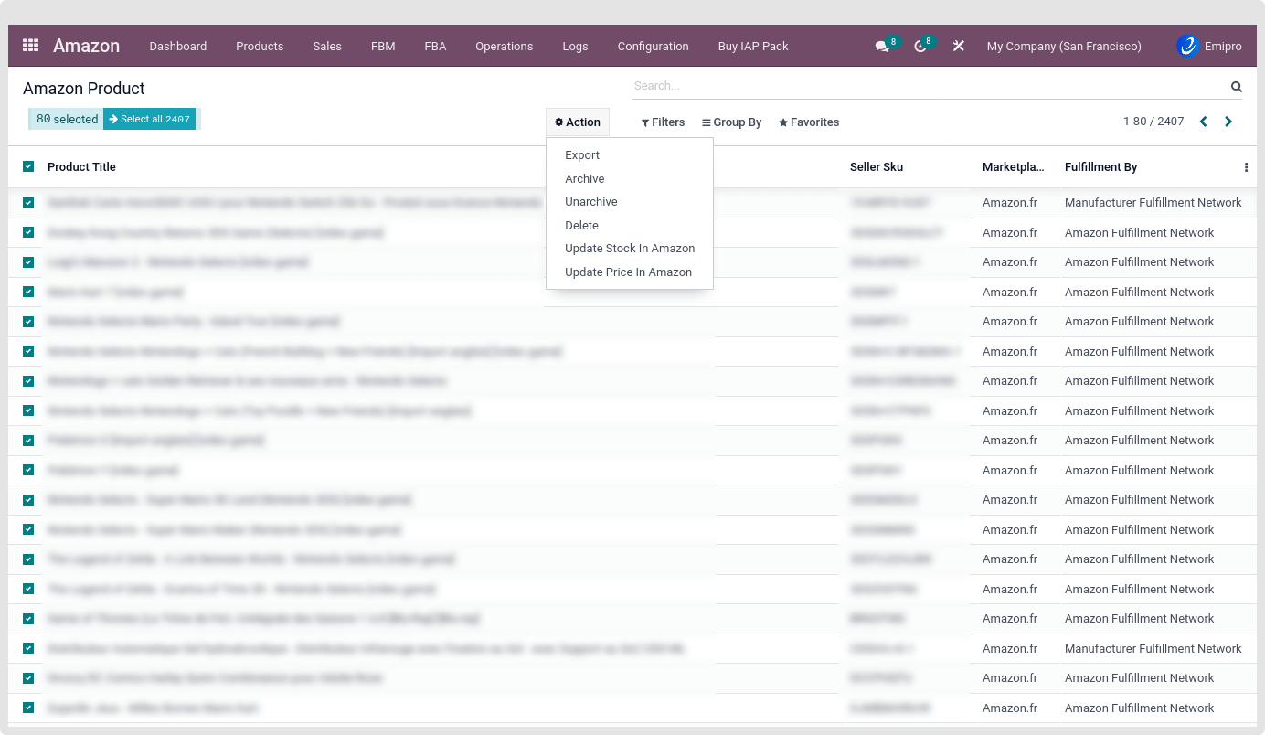Click Select all 2407 button
The image size is (1265, 735).
pyautogui.click(x=149, y=119)
